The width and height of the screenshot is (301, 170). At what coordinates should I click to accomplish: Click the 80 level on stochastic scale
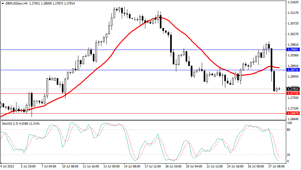coord(289,130)
